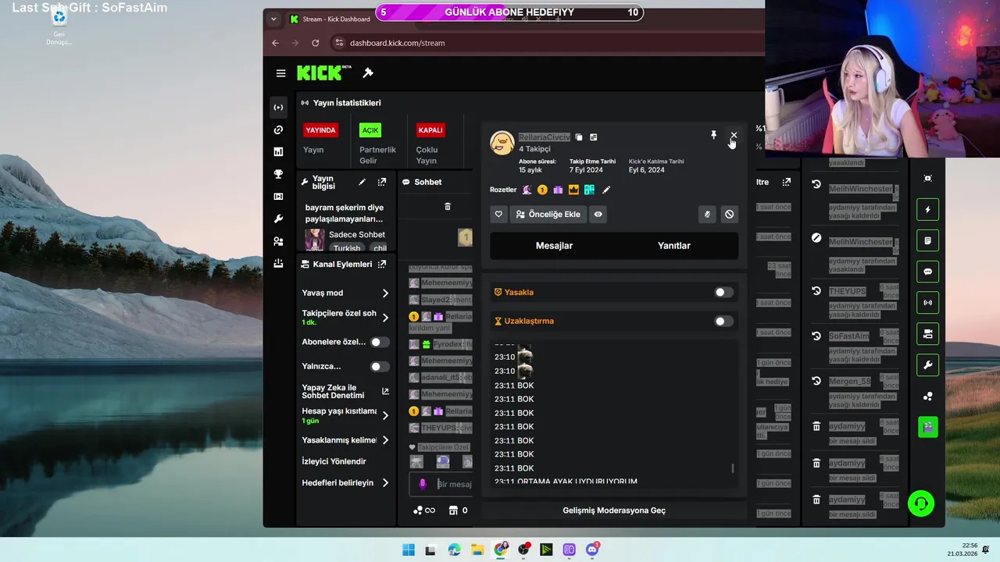Toggle the Yasakla switch

coord(724,292)
